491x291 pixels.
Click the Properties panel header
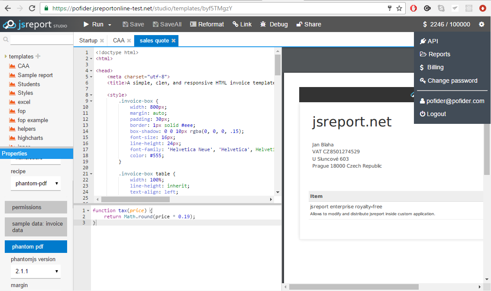[36, 153]
